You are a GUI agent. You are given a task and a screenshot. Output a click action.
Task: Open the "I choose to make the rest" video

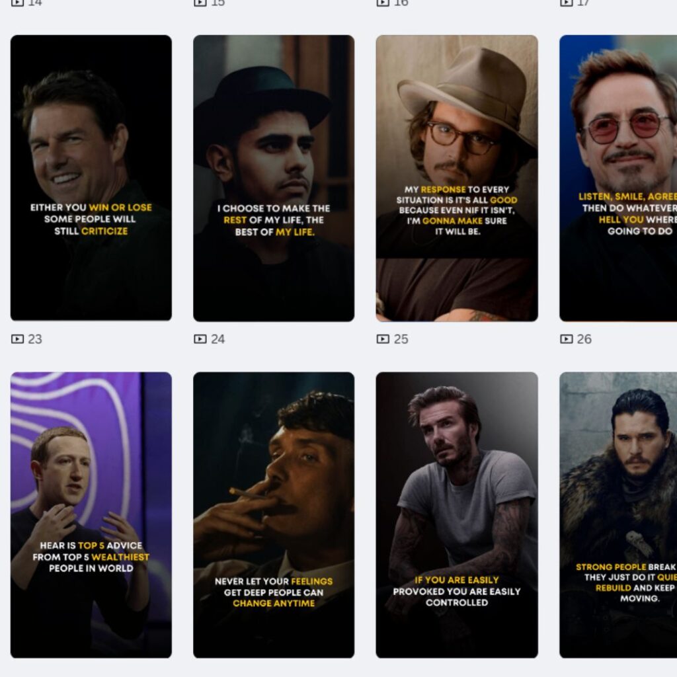pyautogui.click(x=274, y=178)
